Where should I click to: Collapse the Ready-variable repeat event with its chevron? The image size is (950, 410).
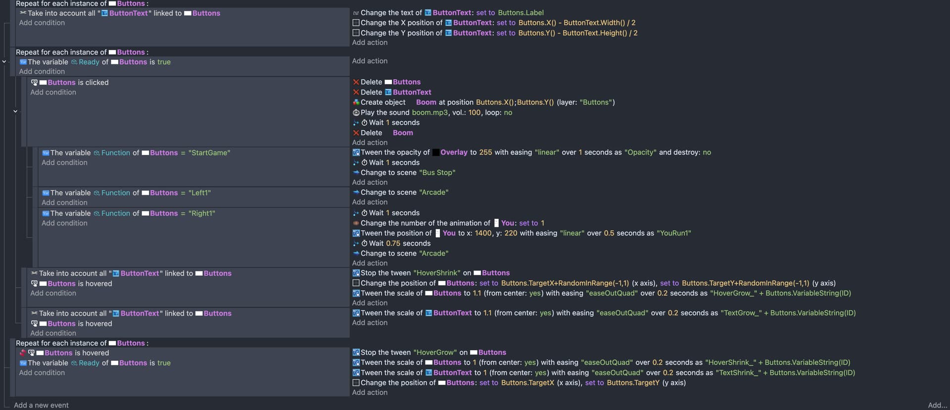point(4,62)
